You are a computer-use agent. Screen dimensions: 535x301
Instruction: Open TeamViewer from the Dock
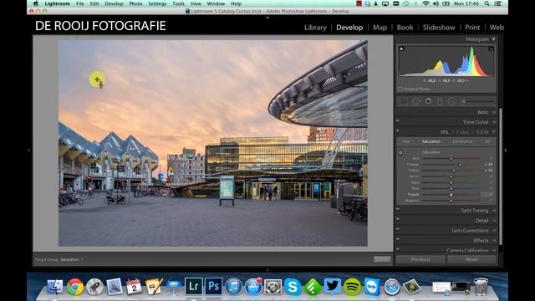click(372, 287)
